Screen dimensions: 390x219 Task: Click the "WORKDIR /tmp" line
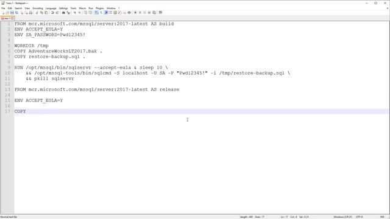(31, 46)
